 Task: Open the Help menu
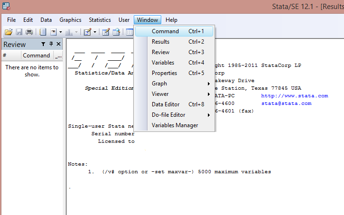click(171, 20)
